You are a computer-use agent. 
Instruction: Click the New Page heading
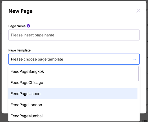click(21, 11)
